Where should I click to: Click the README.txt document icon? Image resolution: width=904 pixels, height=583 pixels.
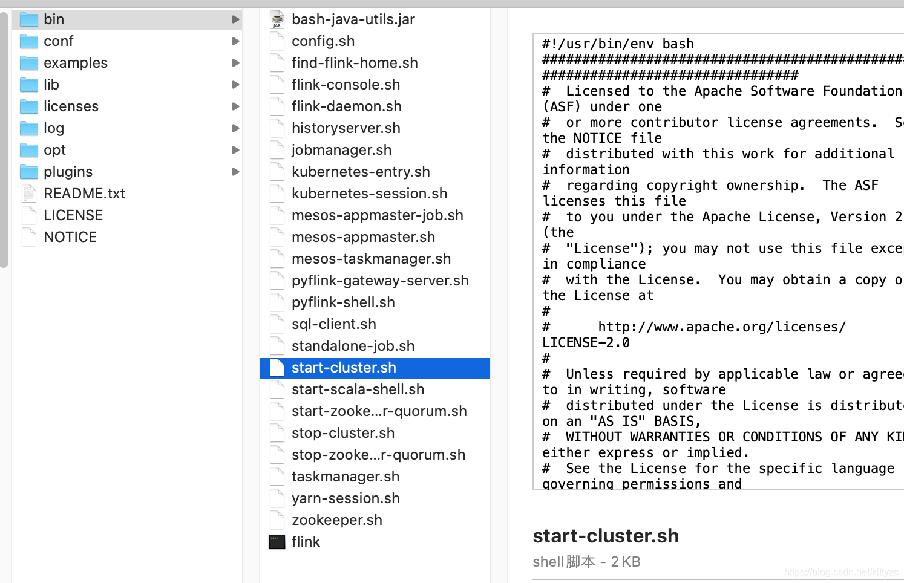29,194
